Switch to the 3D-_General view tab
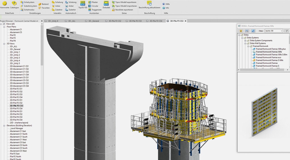The height and width of the screenshot is (160, 290). click(93, 21)
